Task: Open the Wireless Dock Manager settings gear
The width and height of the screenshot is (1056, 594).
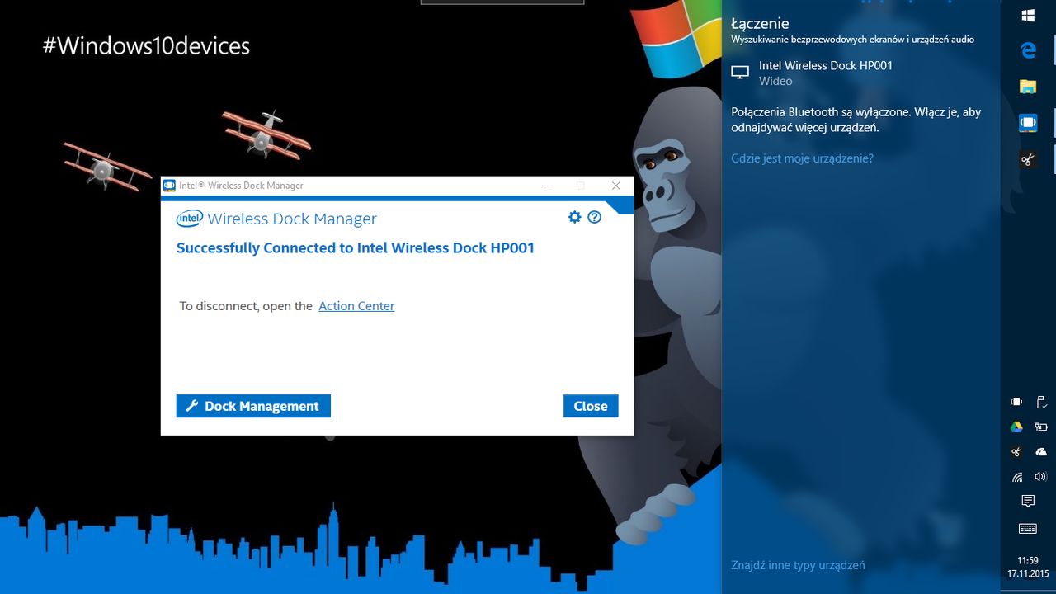Action: (575, 217)
